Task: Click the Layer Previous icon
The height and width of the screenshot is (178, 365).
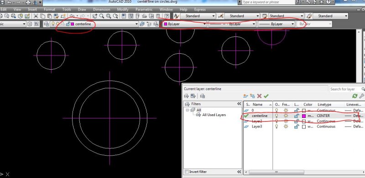Action: 149,24
